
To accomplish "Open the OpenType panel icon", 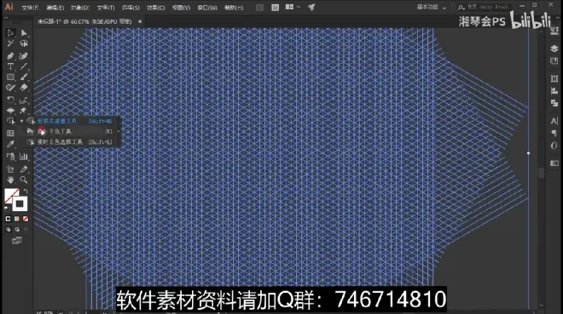I will coord(554,146).
